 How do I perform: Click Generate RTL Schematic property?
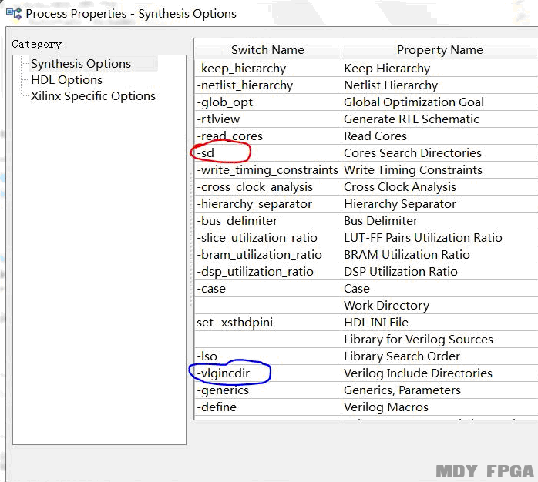(x=412, y=119)
